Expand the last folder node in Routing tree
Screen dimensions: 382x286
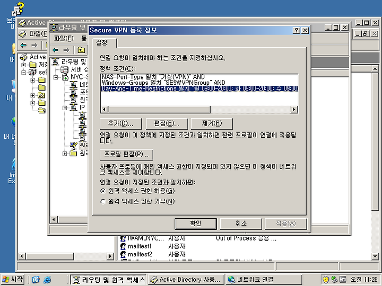(65, 154)
